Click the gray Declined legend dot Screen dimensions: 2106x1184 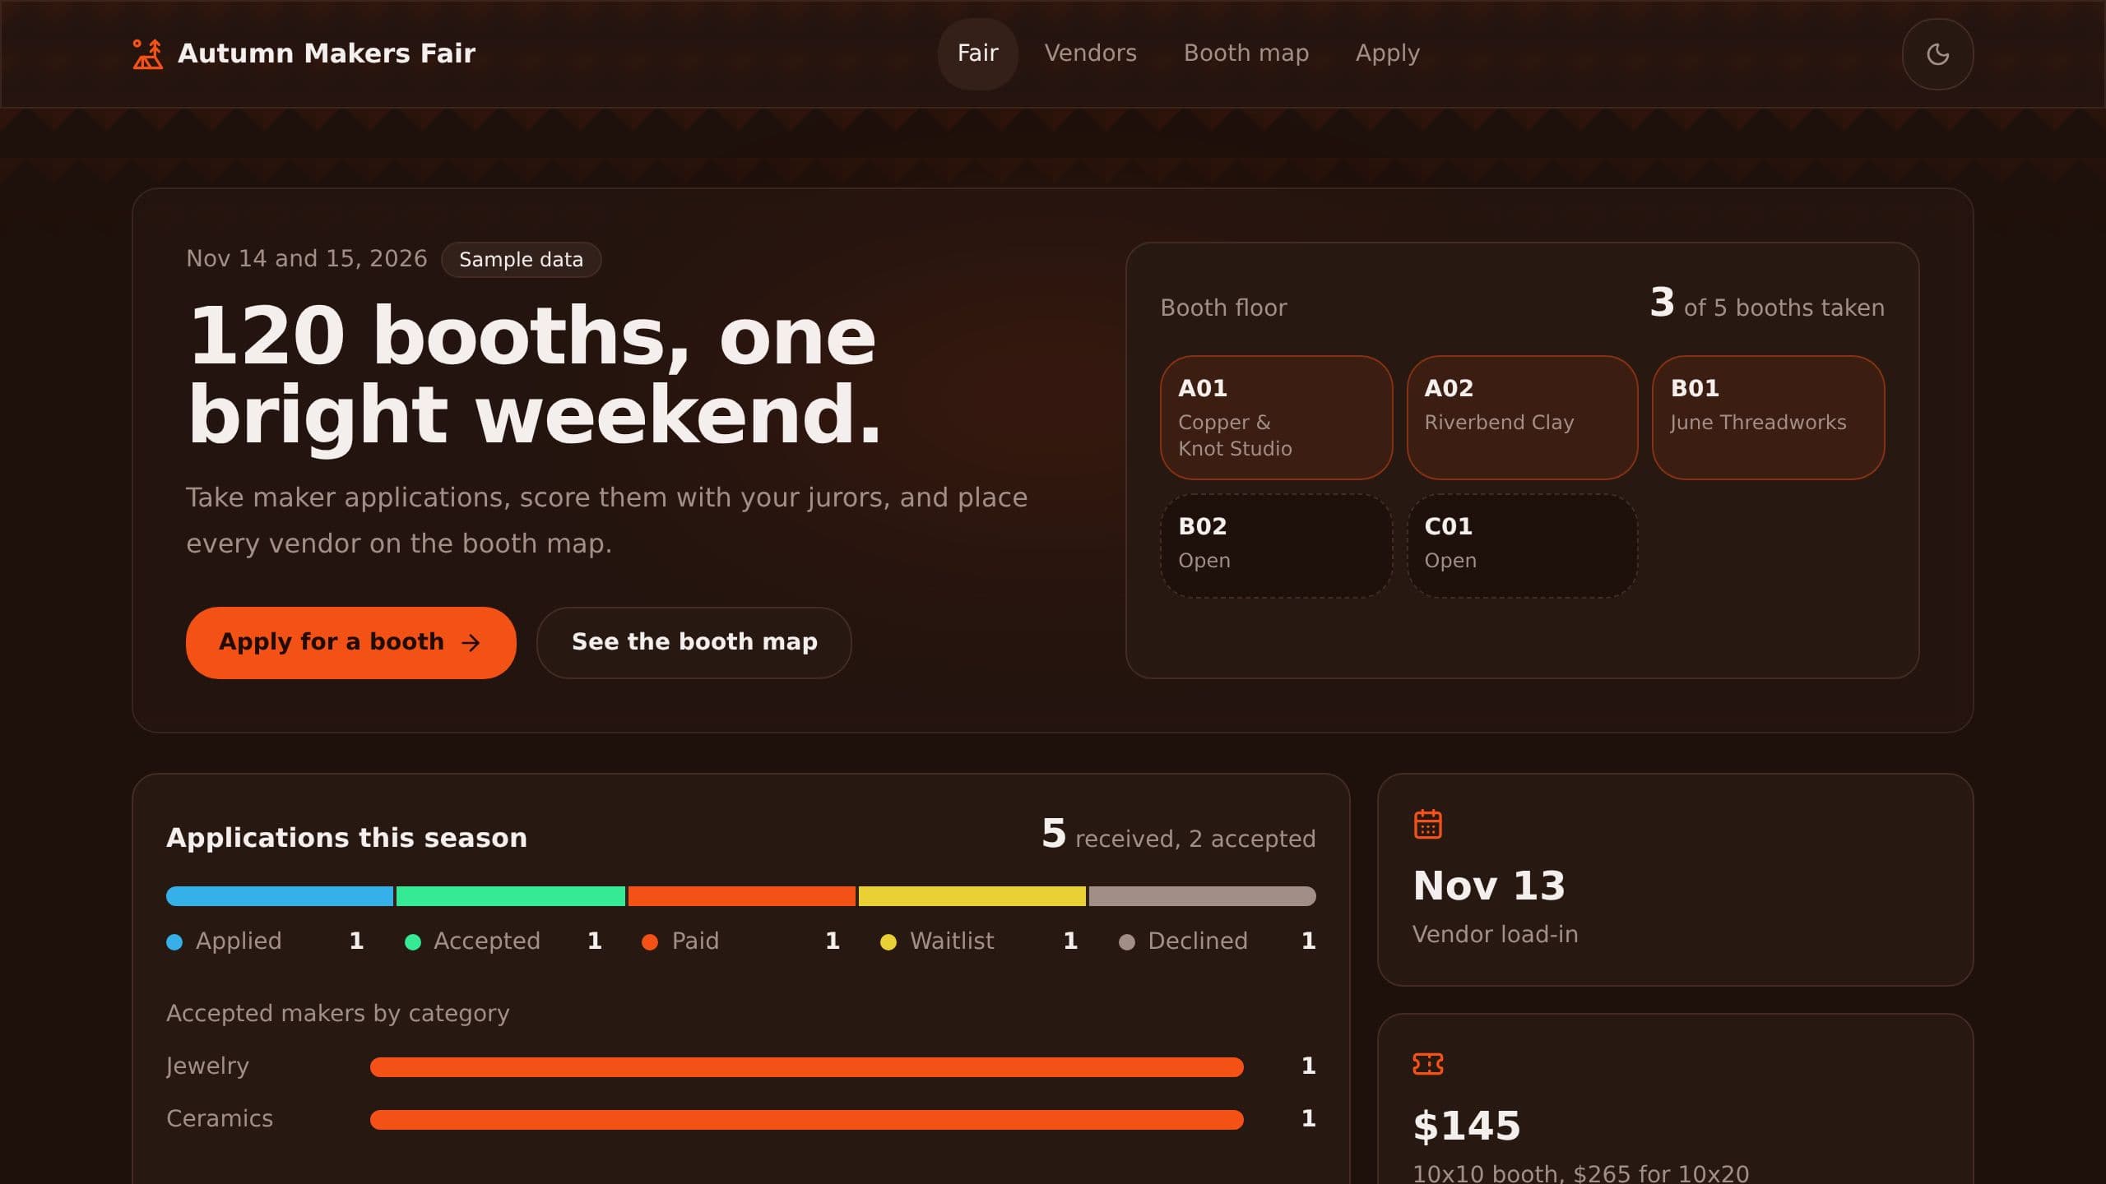(1127, 942)
